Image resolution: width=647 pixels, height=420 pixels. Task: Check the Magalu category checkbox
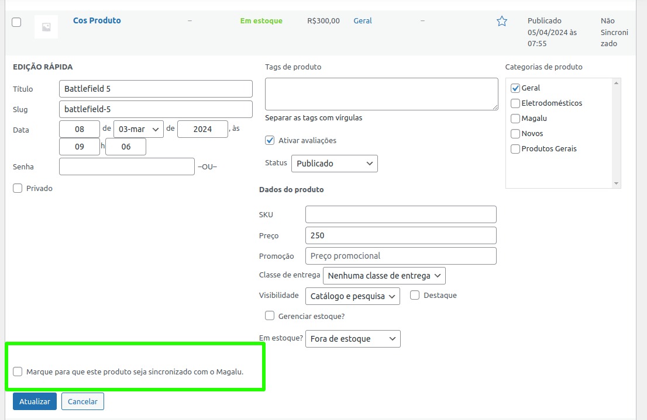(x=515, y=119)
